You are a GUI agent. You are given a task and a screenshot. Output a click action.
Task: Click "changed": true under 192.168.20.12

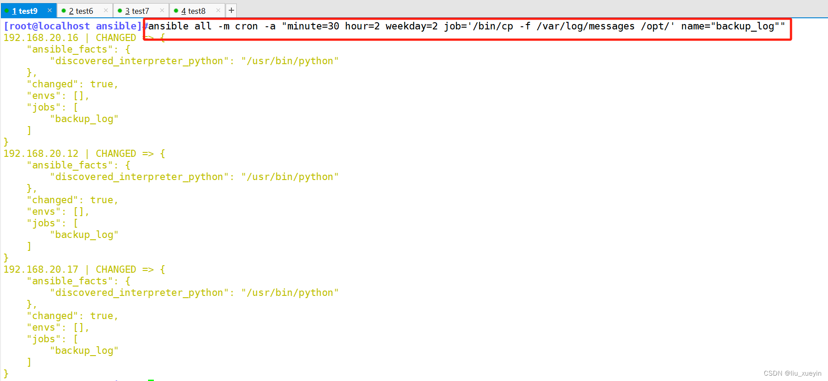coord(73,200)
